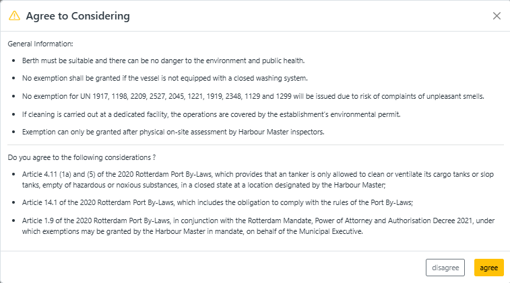Click the Article 14.1 consideration line
510x283 pixels.
pos(217,202)
